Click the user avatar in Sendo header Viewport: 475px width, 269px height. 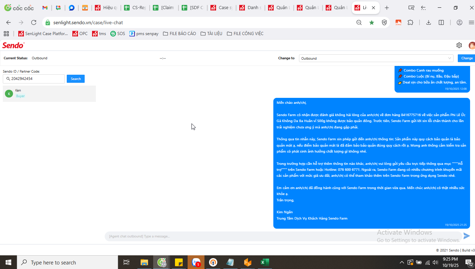click(472, 45)
